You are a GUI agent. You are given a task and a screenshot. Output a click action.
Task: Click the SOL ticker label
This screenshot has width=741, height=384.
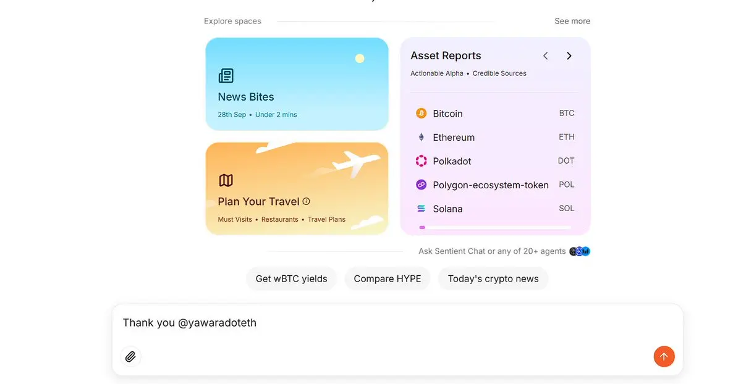[x=567, y=208]
